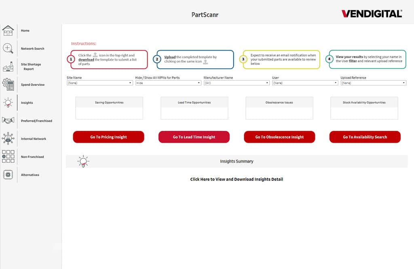Click the Home house icon
The height and width of the screenshot is (269, 414).
8,30
